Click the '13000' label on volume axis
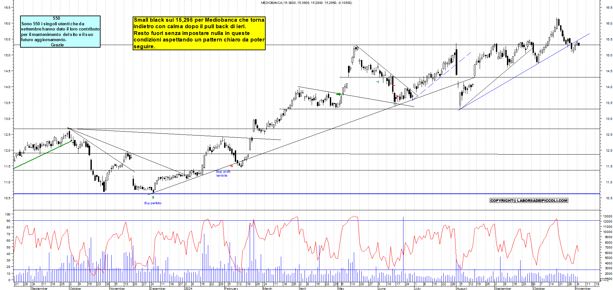The width and height of the screenshot is (613, 290). (x=607, y=216)
